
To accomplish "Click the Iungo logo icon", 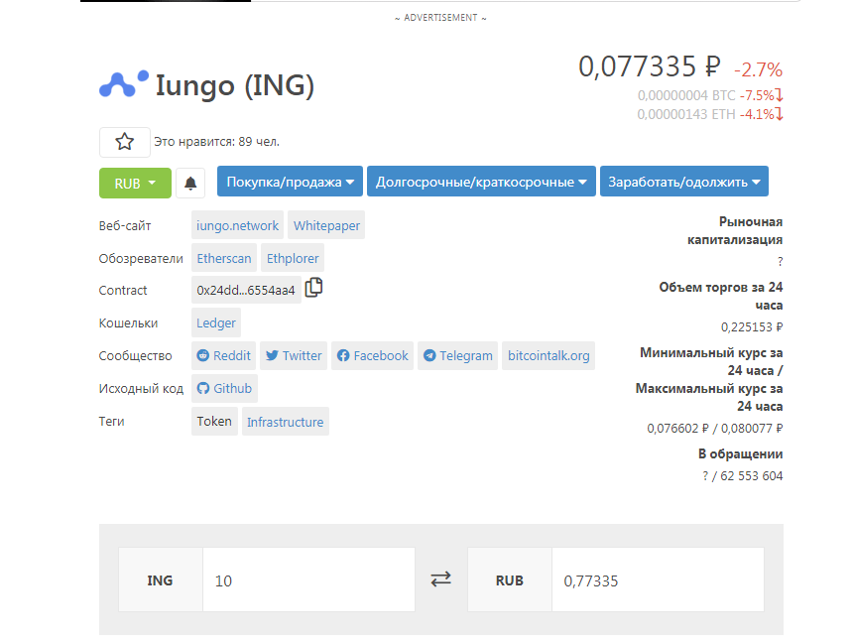I will (124, 83).
